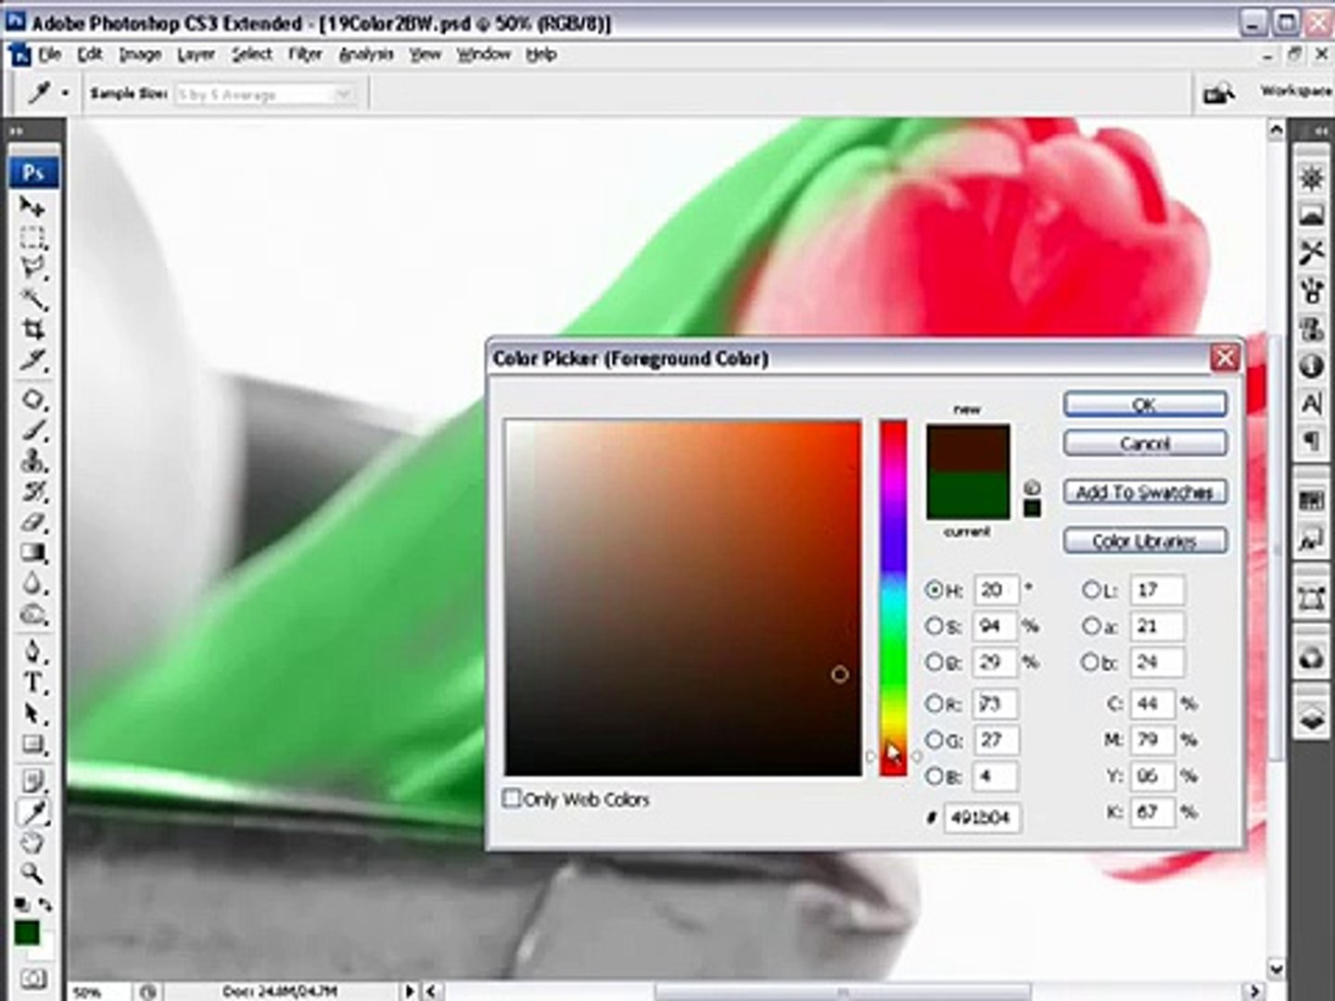Select the Notes tool
This screenshot has height=1001, width=1335.
click(x=32, y=780)
